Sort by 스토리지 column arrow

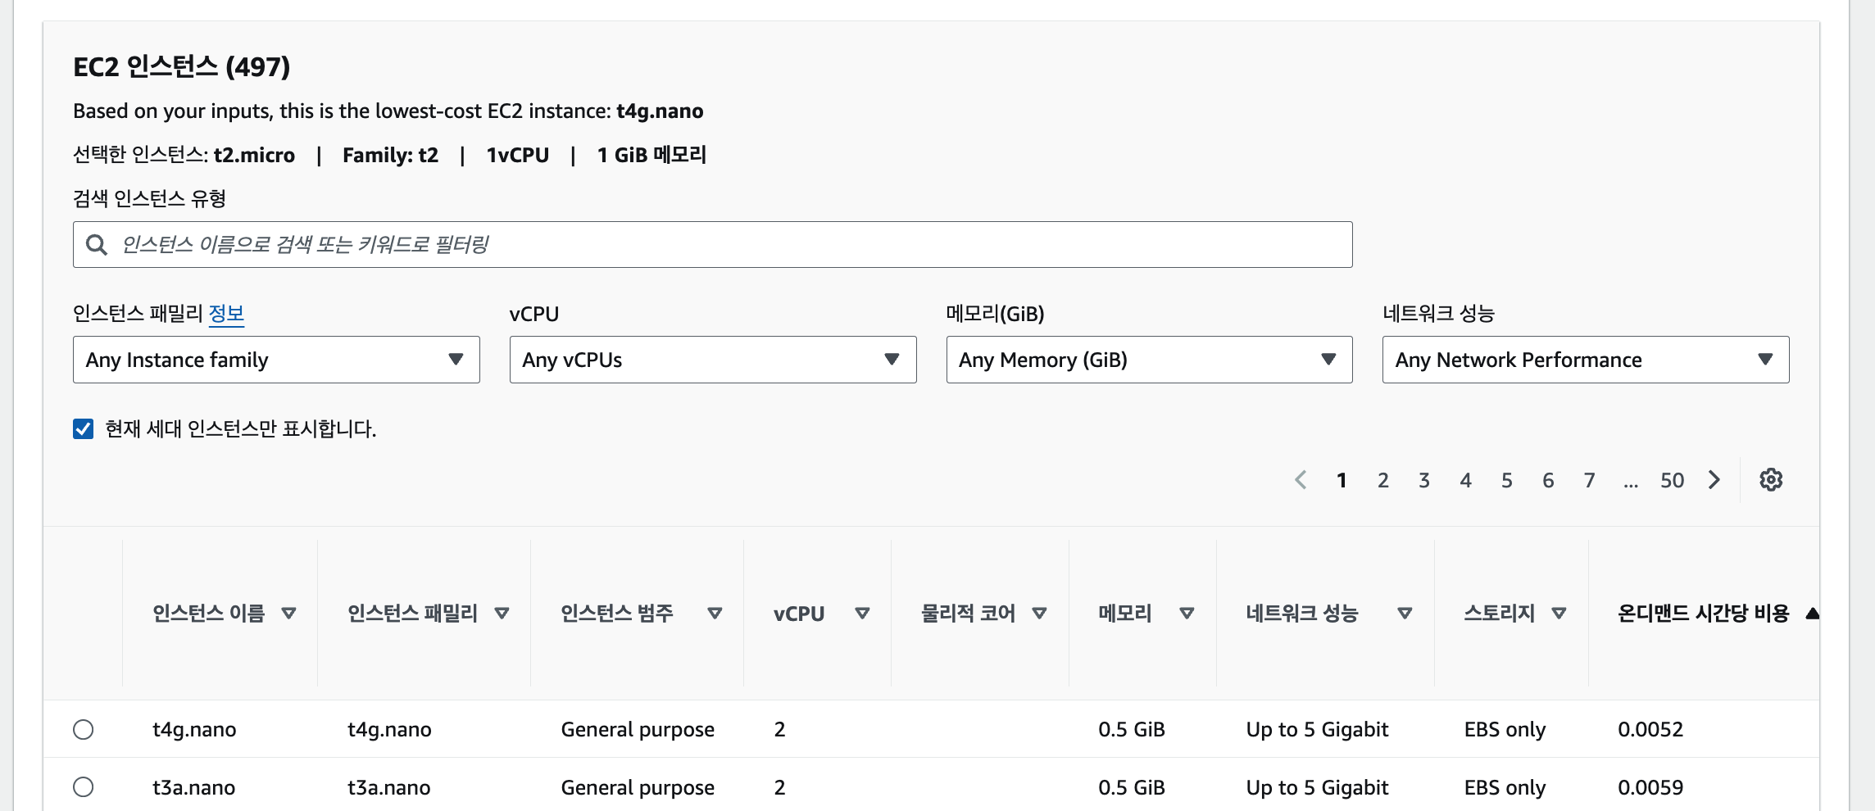tap(1559, 613)
